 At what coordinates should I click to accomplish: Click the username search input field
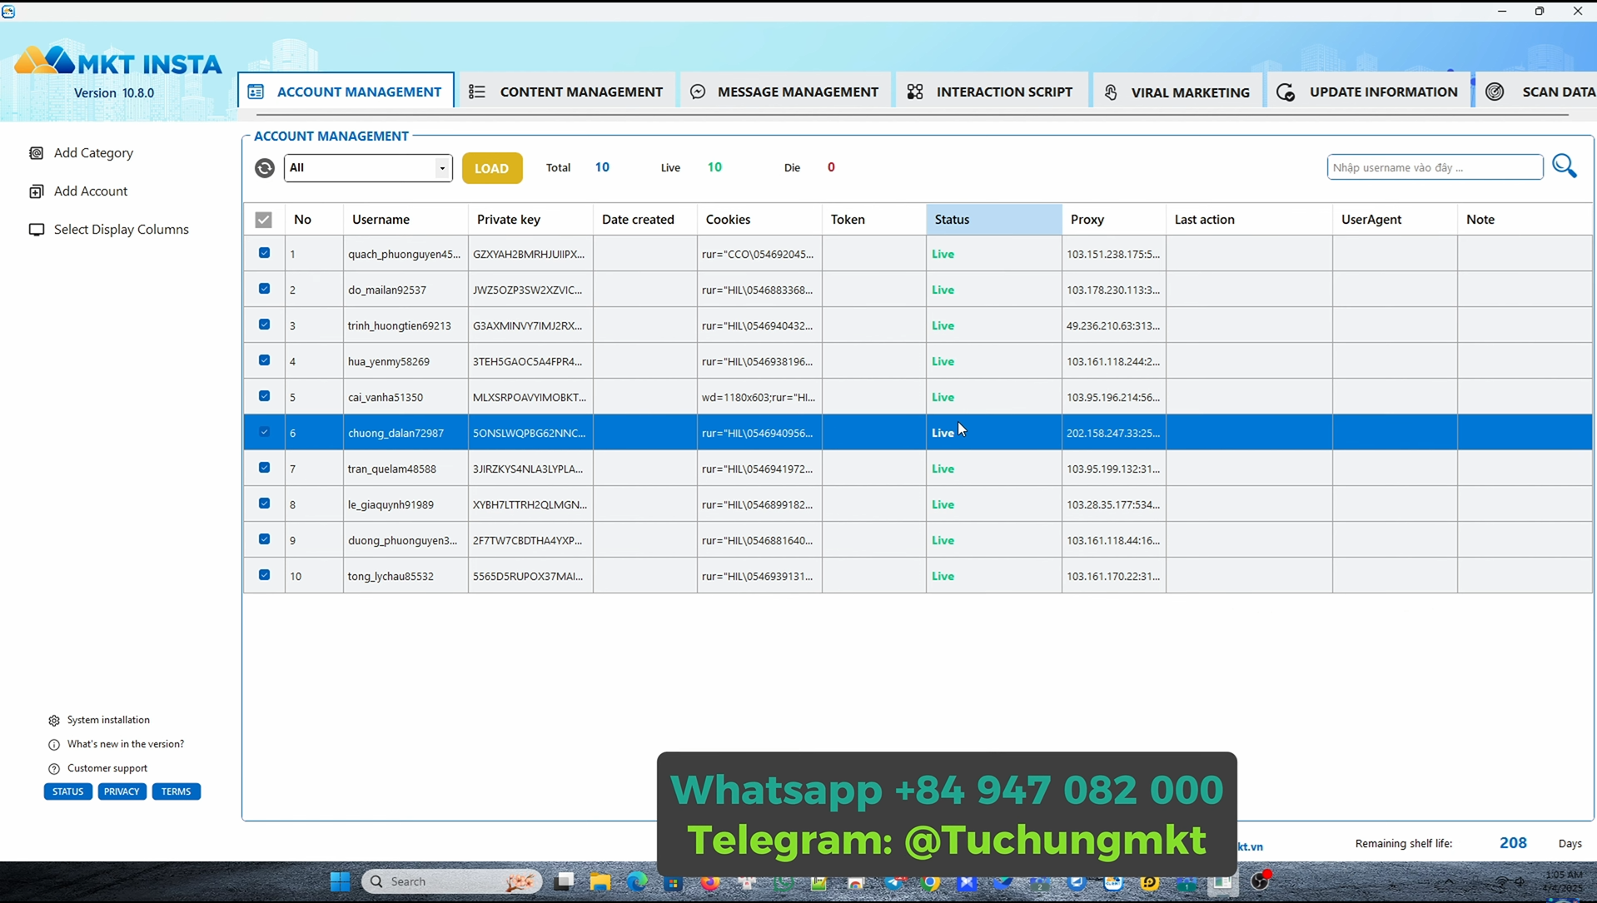pyautogui.click(x=1435, y=167)
